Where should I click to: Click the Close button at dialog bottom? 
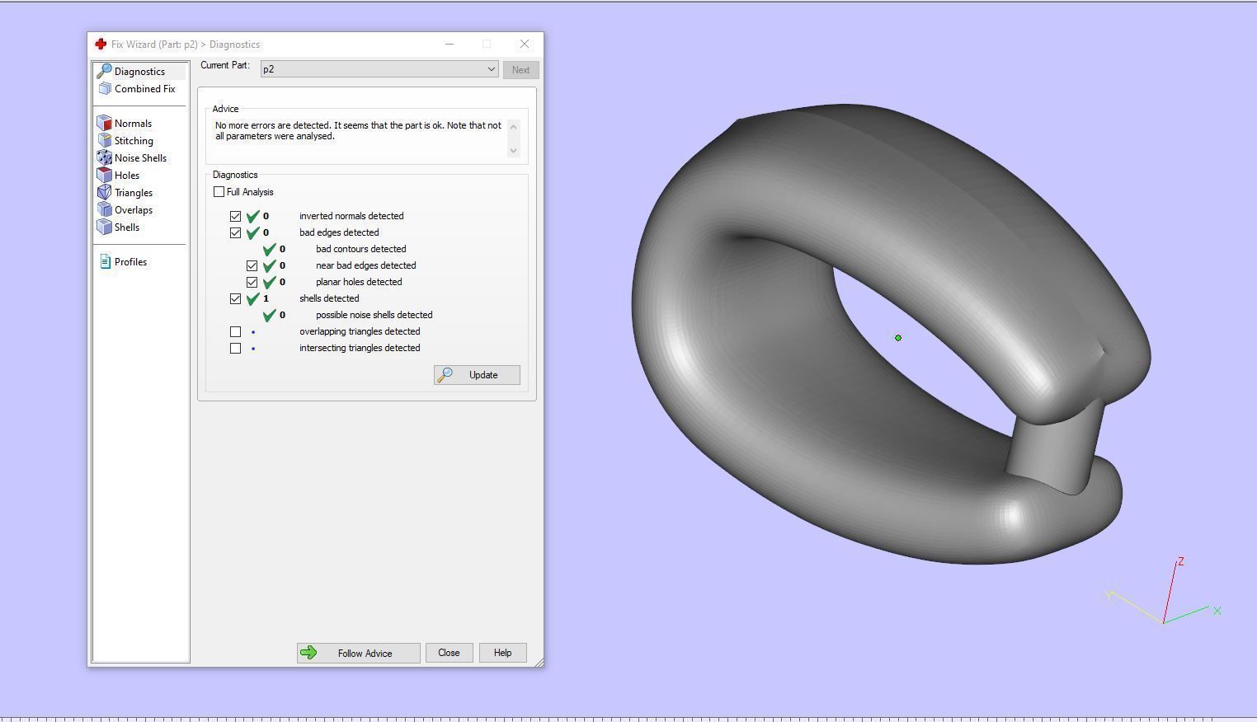click(x=449, y=653)
